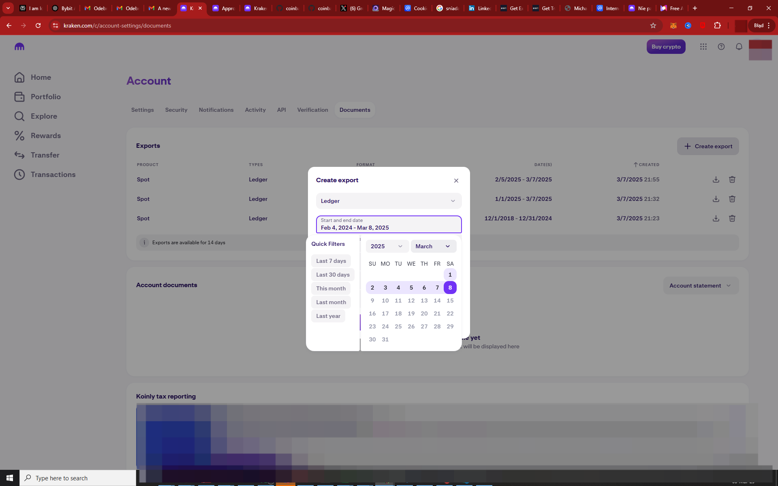Switch to the Magic browser tab
778x486 pixels.
[384, 8]
